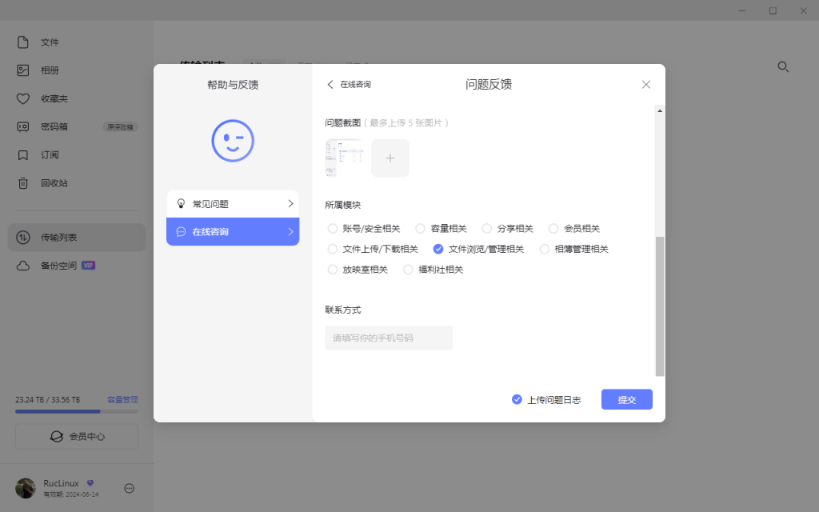
Task: Open 相册 album icon in sidebar
Action: click(23, 70)
